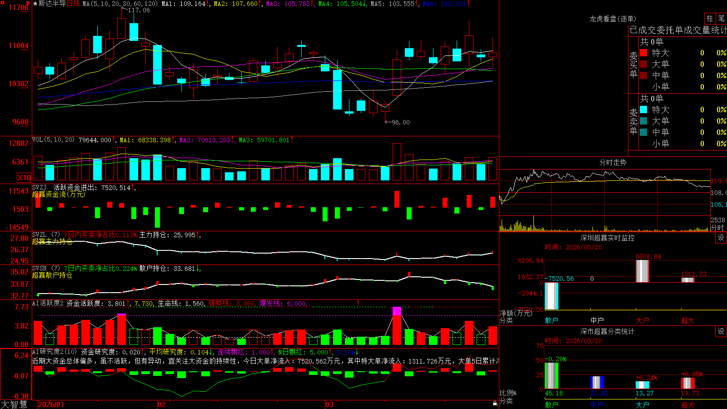Viewport: 727px width, 409px height.
Task: Click the 深圳超赢实时监控 title
Action: (607, 238)
